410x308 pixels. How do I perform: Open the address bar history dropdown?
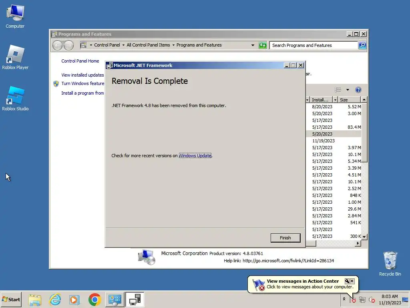pyautogui.click(x=253, y=45)
